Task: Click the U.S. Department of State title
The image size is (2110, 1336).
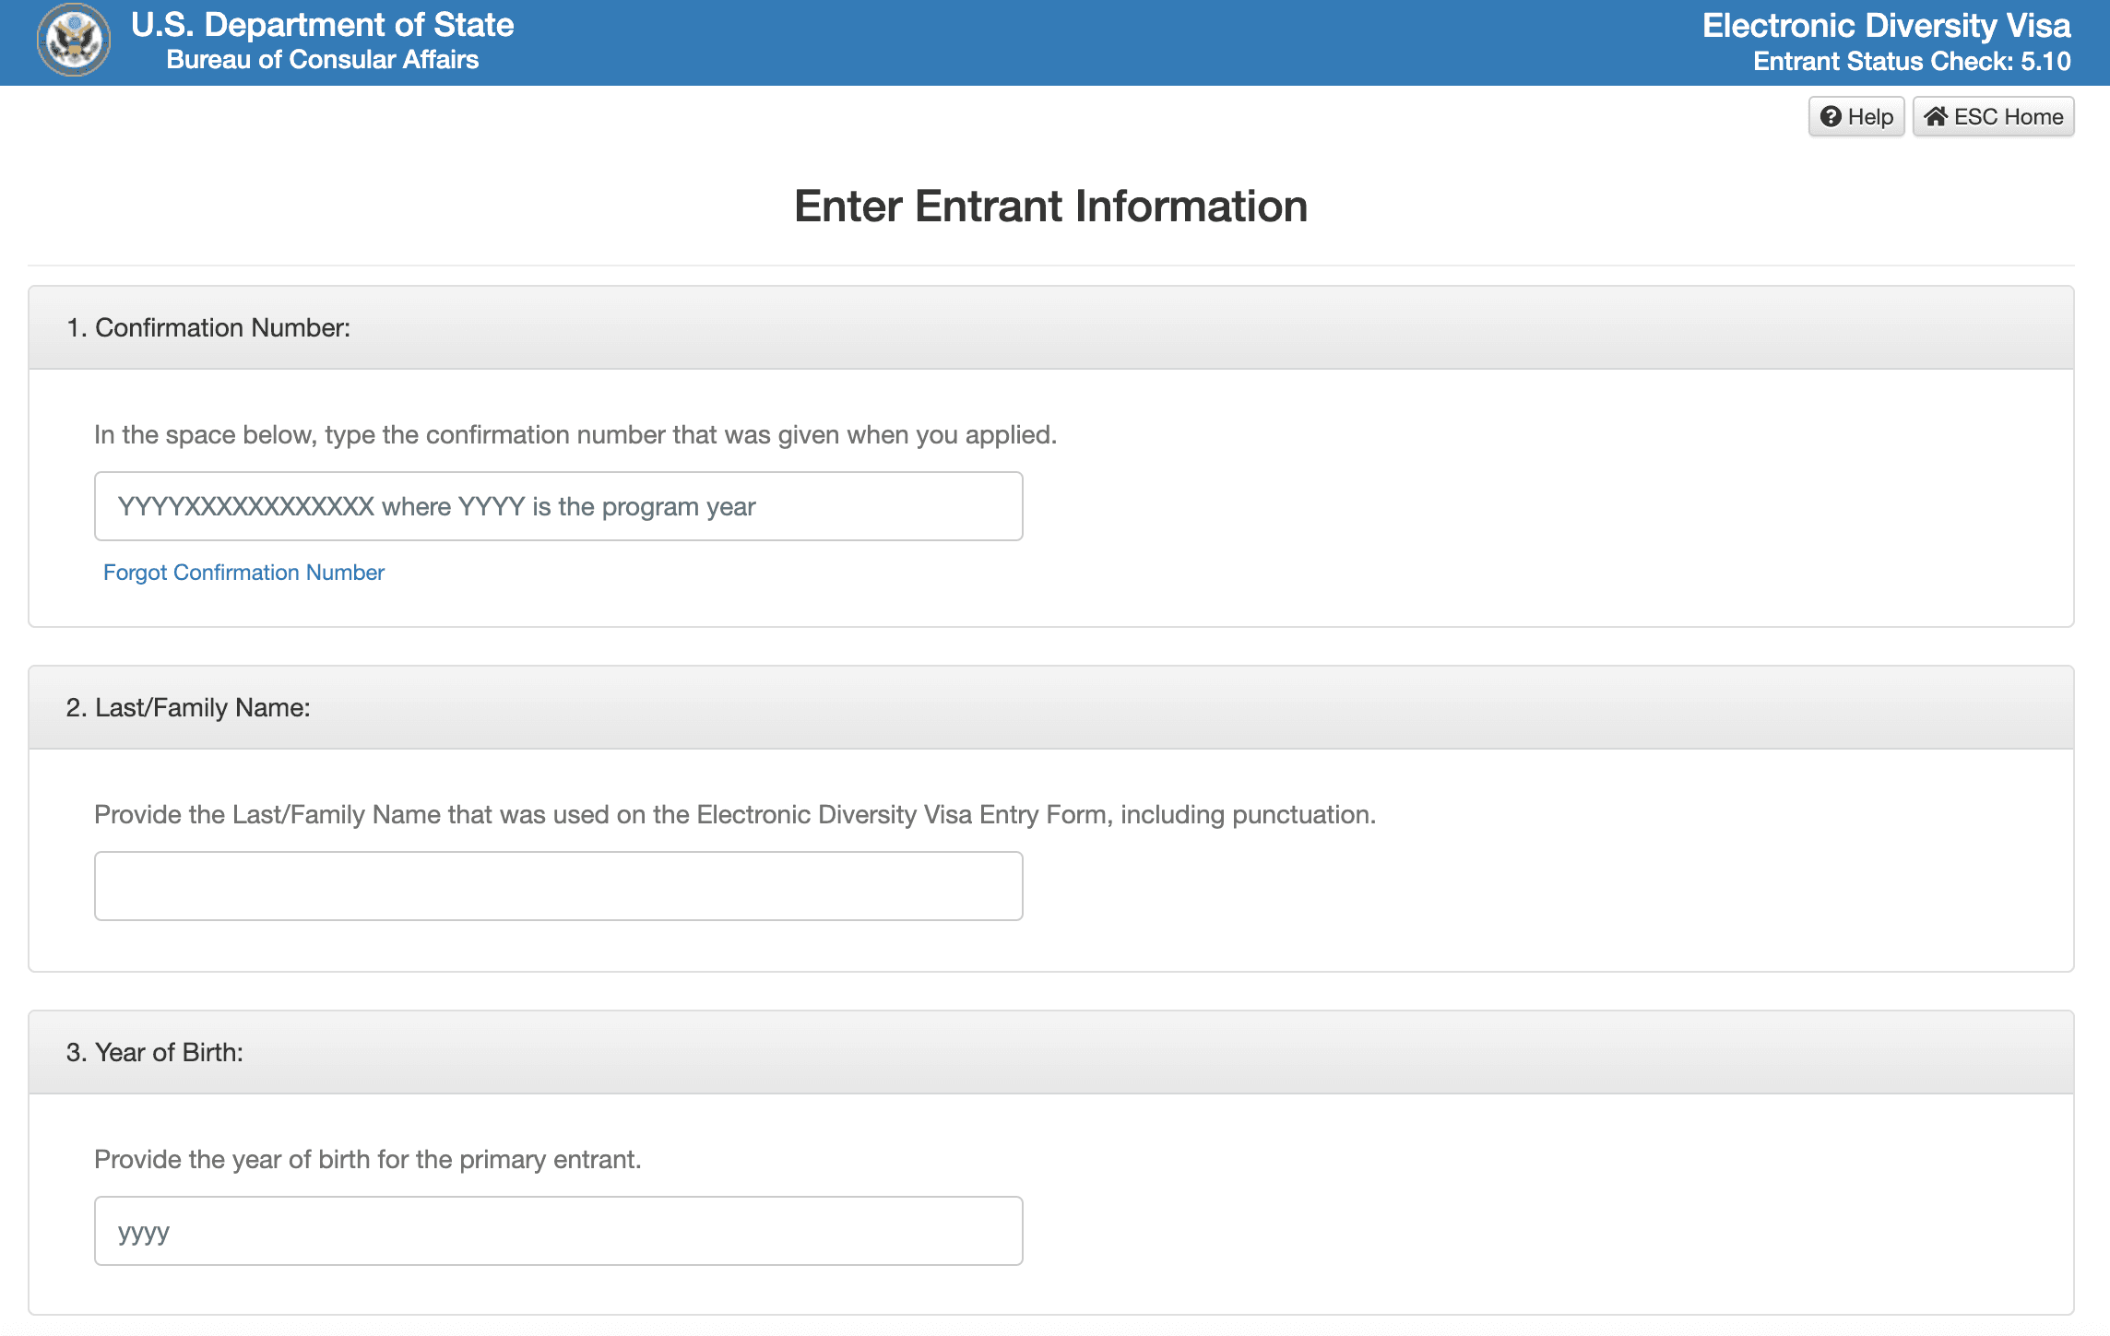Action: pyautogui.click(x=322, y=25)
